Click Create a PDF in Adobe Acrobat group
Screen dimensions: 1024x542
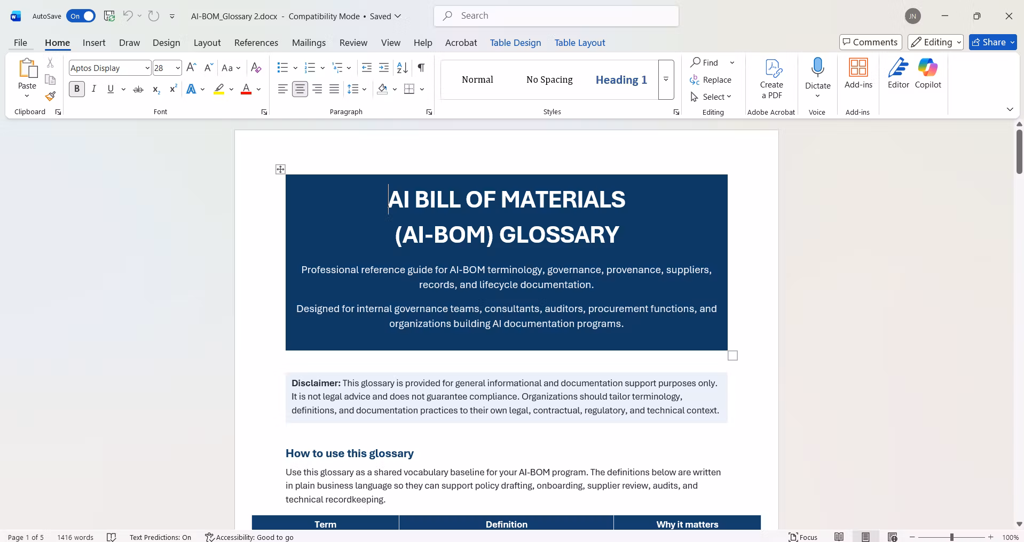(x=771, y=79)
